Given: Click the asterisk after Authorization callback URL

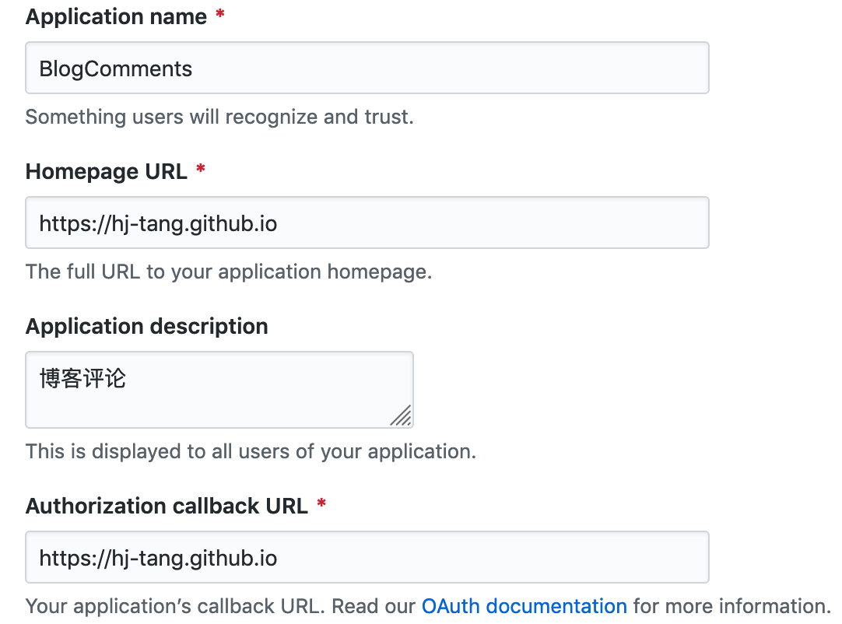Looking at the screenshot, I should pos(321,506).
